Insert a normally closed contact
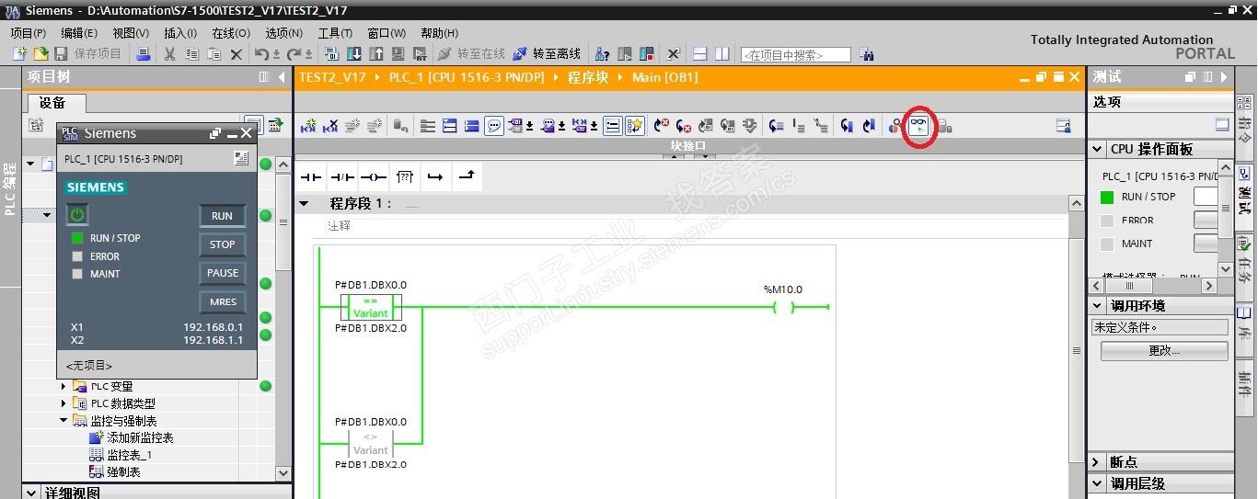 342,176
